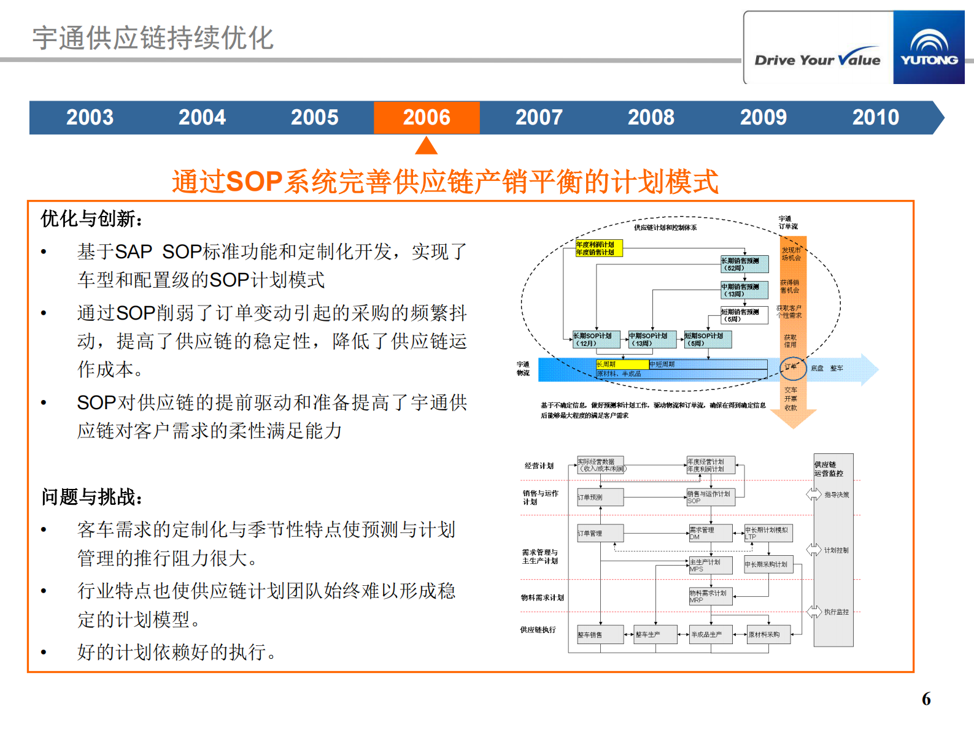The height and width of the screenshot is (730, 974).
Task: Click the 主生产计划 MPS box
Action: pos(711,565)
